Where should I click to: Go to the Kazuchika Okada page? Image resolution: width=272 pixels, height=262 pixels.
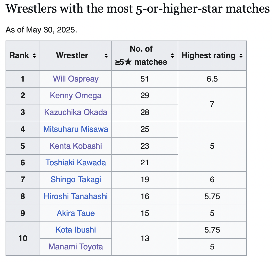pyautogui.click(x=76, y=112)
